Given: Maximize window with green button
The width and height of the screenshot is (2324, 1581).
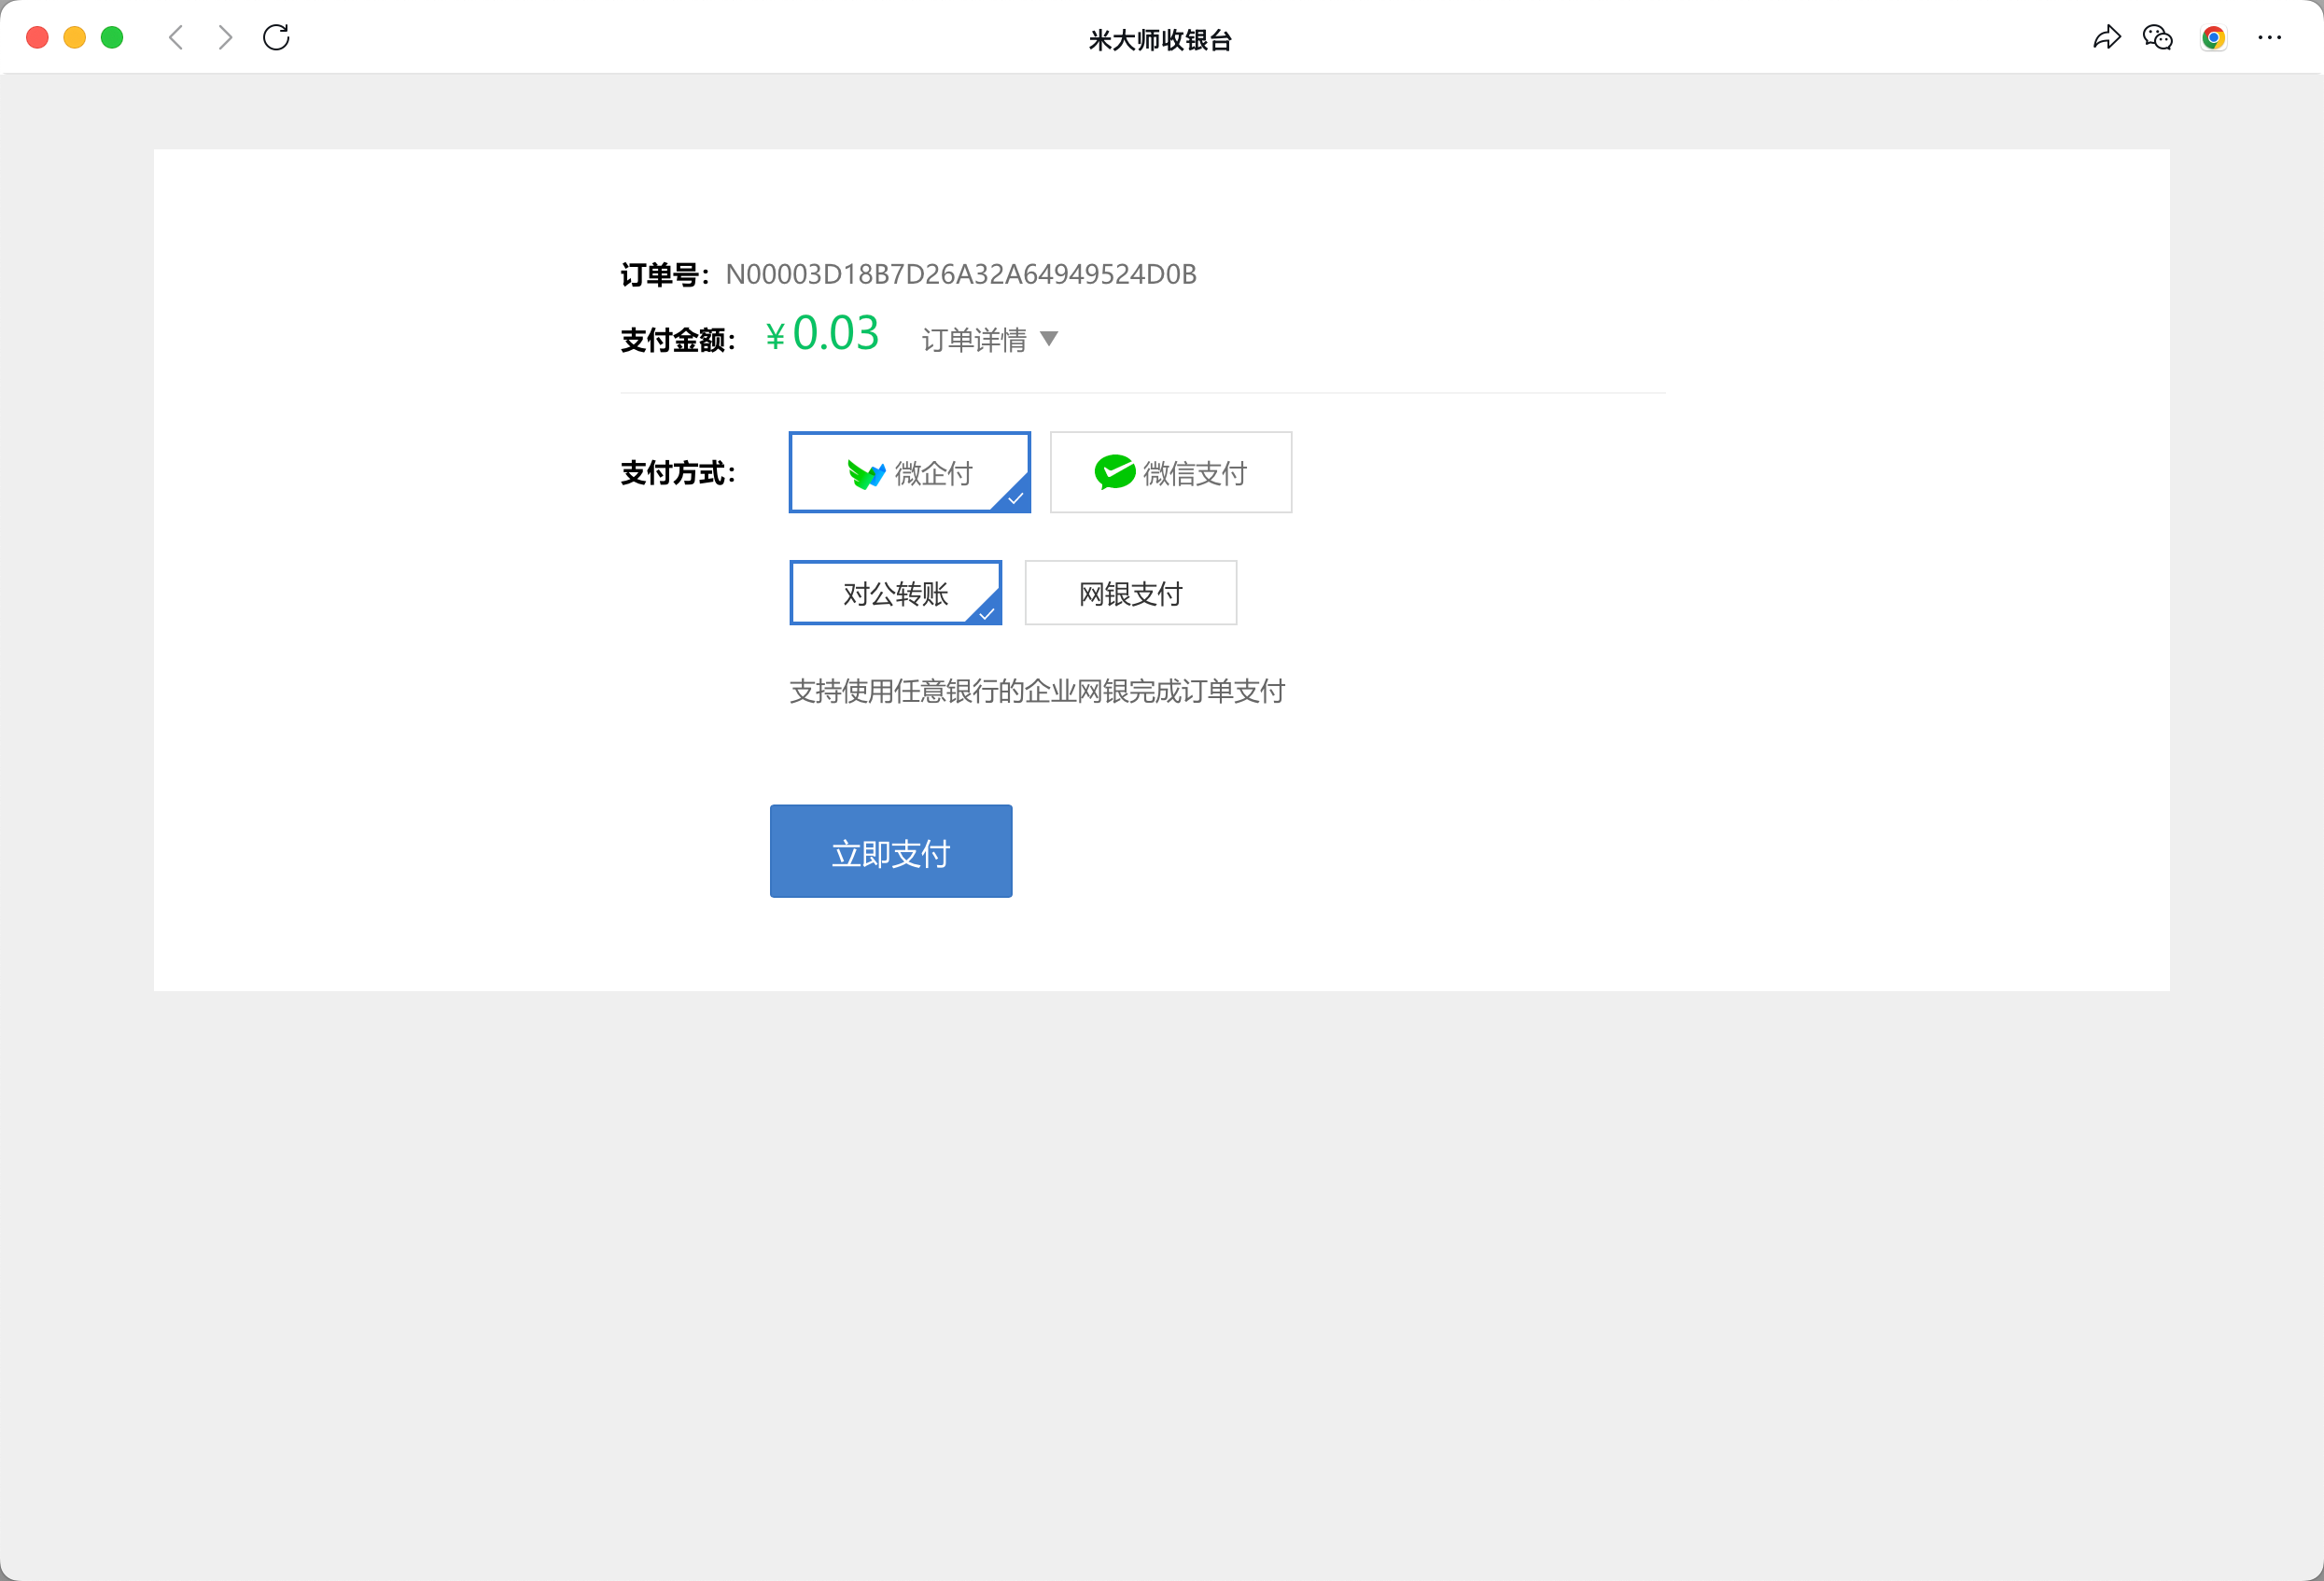Looking at the screenshot, I should coord(112,38).
